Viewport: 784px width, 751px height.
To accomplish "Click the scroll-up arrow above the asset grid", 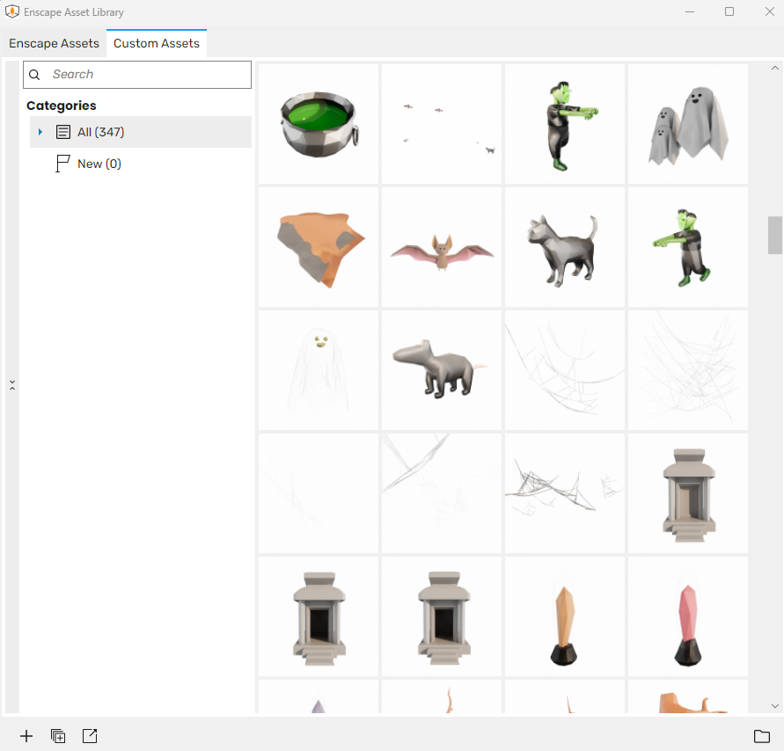I will click(x=774, y=67).
